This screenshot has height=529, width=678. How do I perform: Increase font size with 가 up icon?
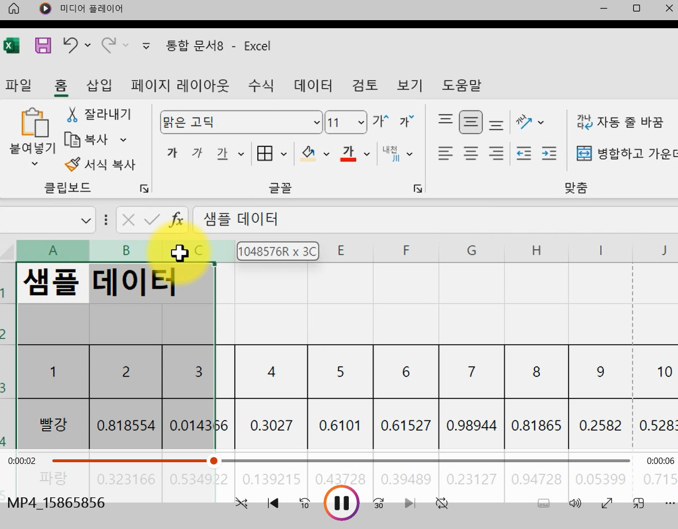click(381, 121)
